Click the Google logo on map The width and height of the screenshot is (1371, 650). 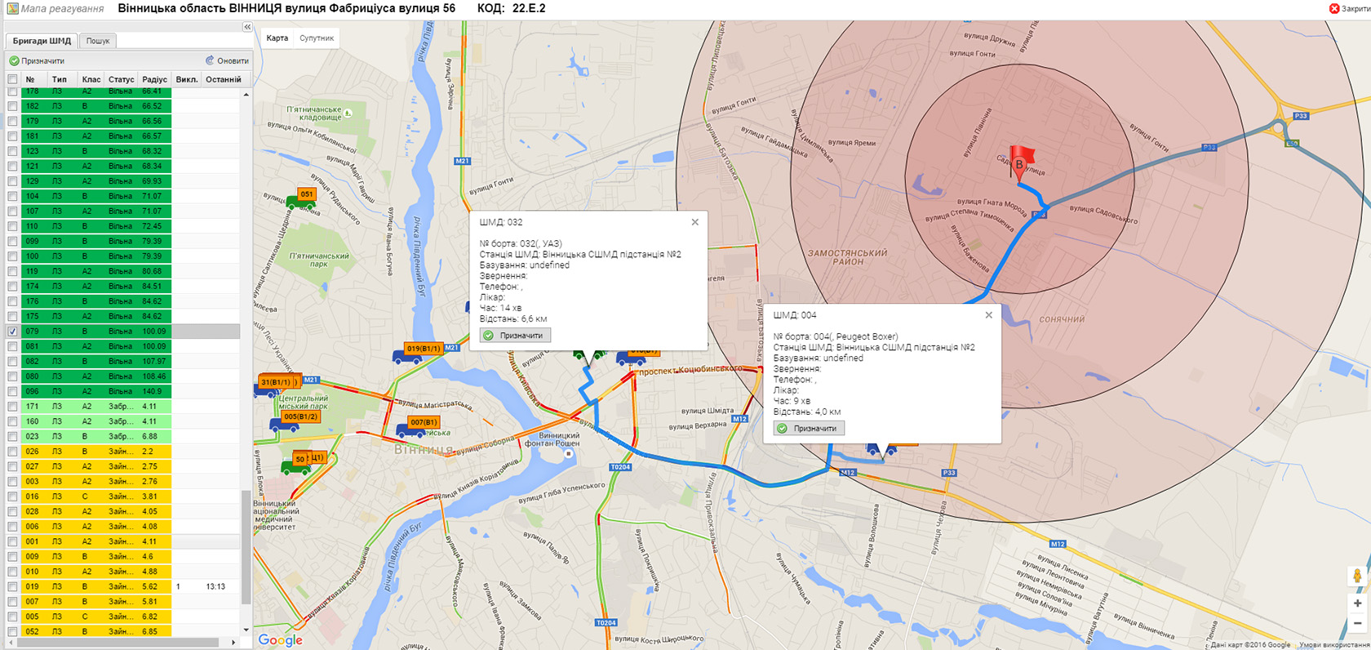280,640
